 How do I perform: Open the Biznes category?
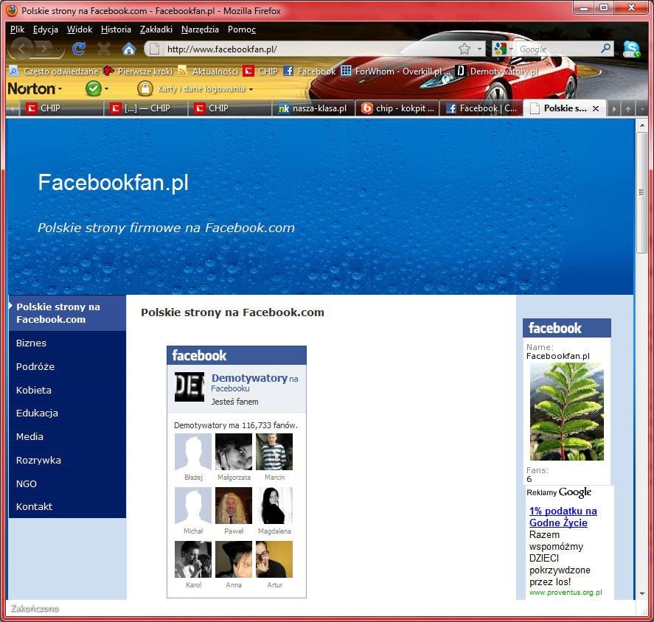(x=67, y=343)
